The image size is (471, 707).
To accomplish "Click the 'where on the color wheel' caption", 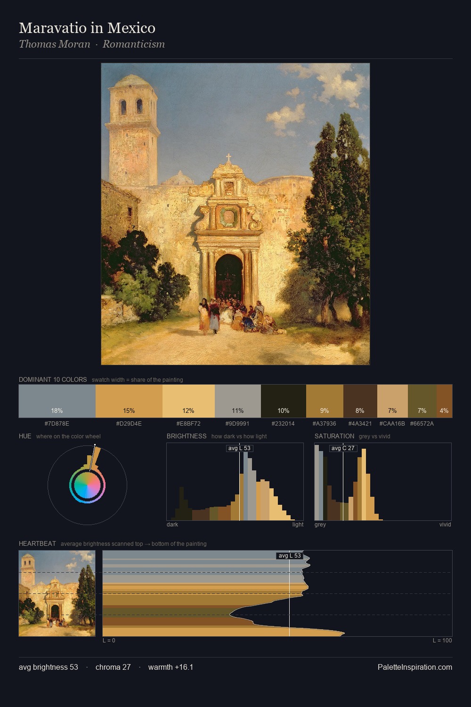I will pos(68,436).
